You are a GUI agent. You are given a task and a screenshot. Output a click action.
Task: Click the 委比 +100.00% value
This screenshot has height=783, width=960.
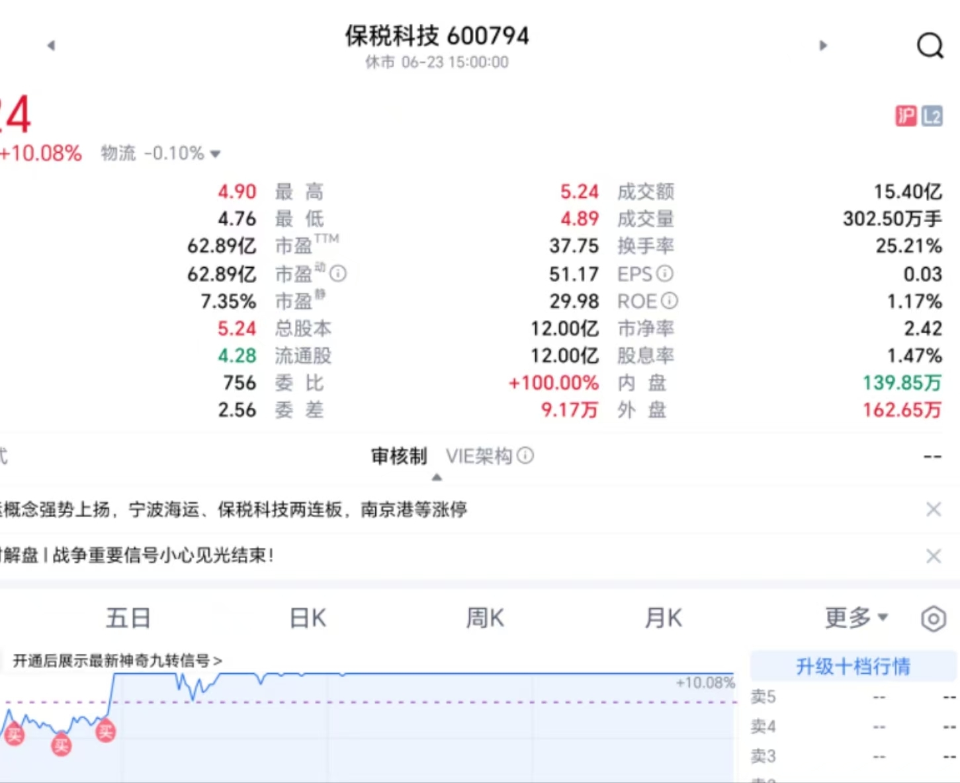554,383
